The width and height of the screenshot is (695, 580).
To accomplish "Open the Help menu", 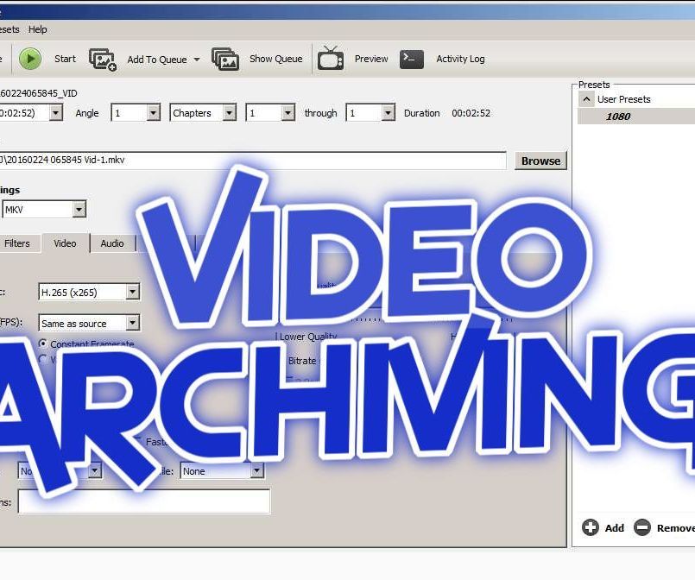I will [x=37, y=28].
